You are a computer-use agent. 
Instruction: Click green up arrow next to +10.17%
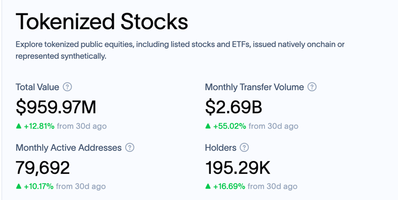(19, 187)
